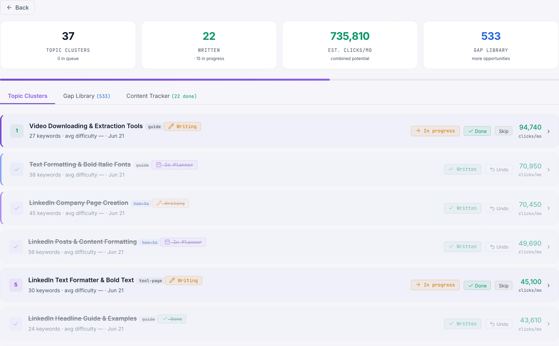Click In Planner calendar badge on Text Formatting row

tap(174, 165)
